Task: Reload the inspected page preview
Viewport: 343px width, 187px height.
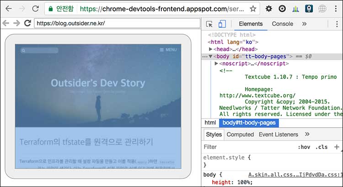Action: (x=27, y=23)
